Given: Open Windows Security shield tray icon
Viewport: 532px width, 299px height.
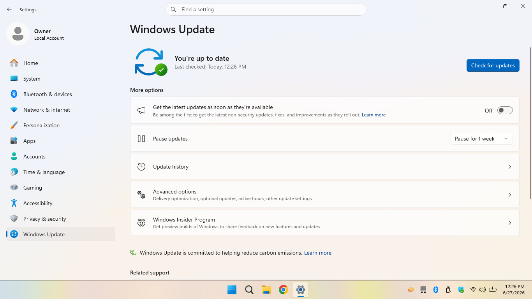Looking at the screenshot, I should pyautogui.click(x=461, y=290).
